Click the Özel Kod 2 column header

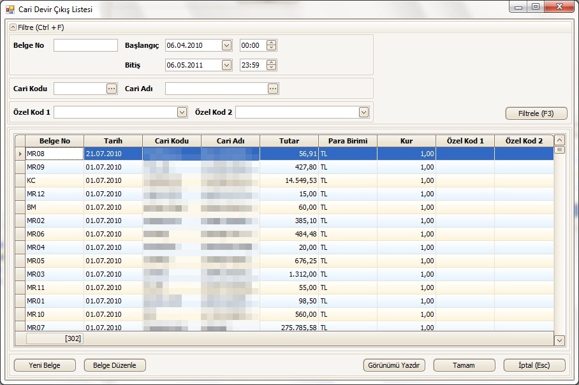point(524,141)
